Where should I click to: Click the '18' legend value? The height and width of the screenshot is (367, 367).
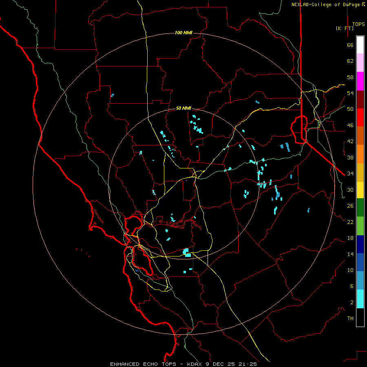click(x=350, y=238)
